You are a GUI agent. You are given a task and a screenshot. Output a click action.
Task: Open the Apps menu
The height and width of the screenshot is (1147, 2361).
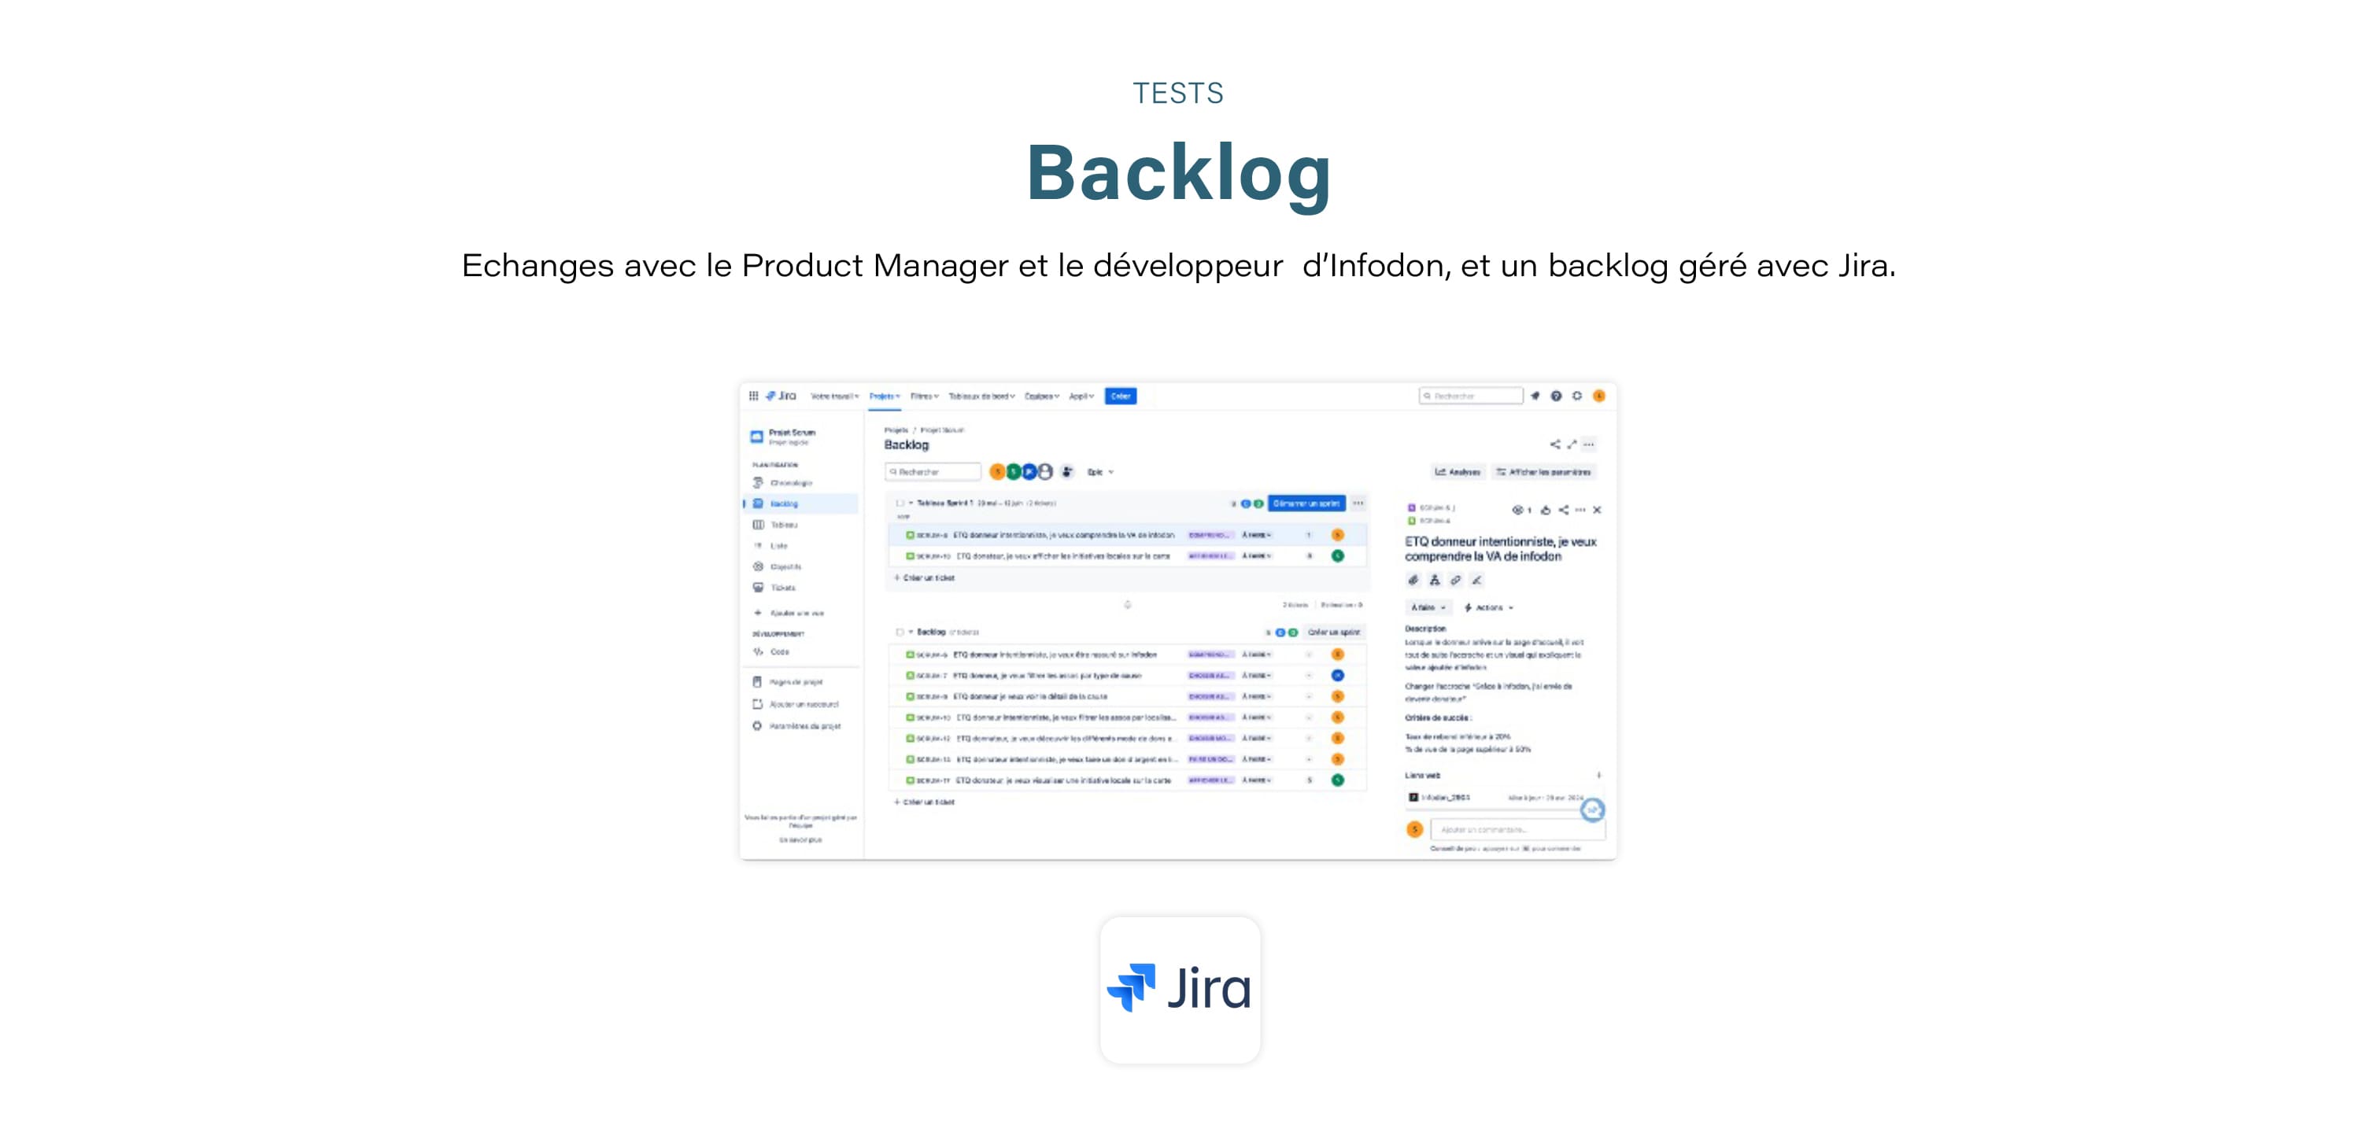[1081, 396]
